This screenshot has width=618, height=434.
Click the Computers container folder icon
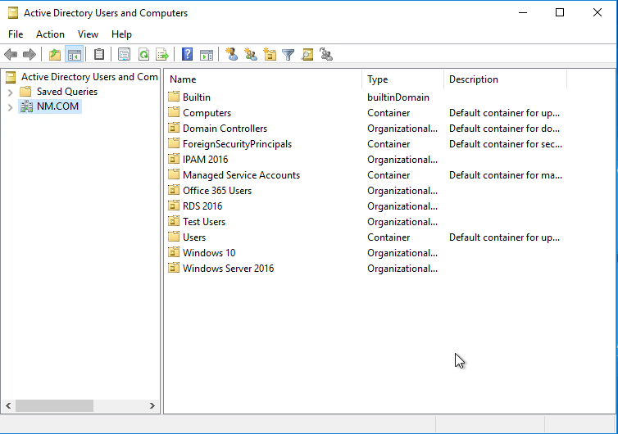(174, 113)
